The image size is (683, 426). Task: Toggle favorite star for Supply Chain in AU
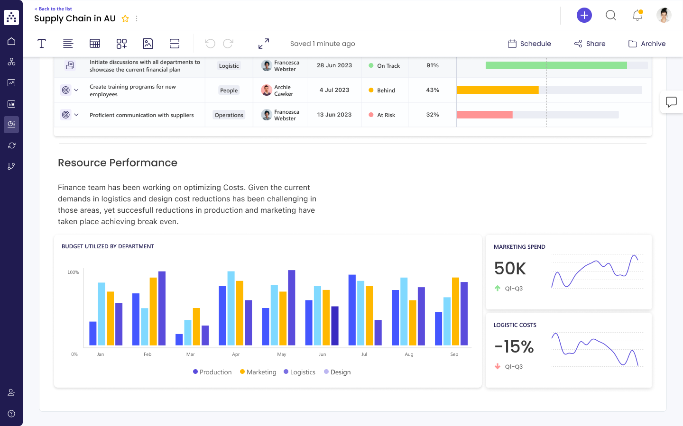(125, 18)
